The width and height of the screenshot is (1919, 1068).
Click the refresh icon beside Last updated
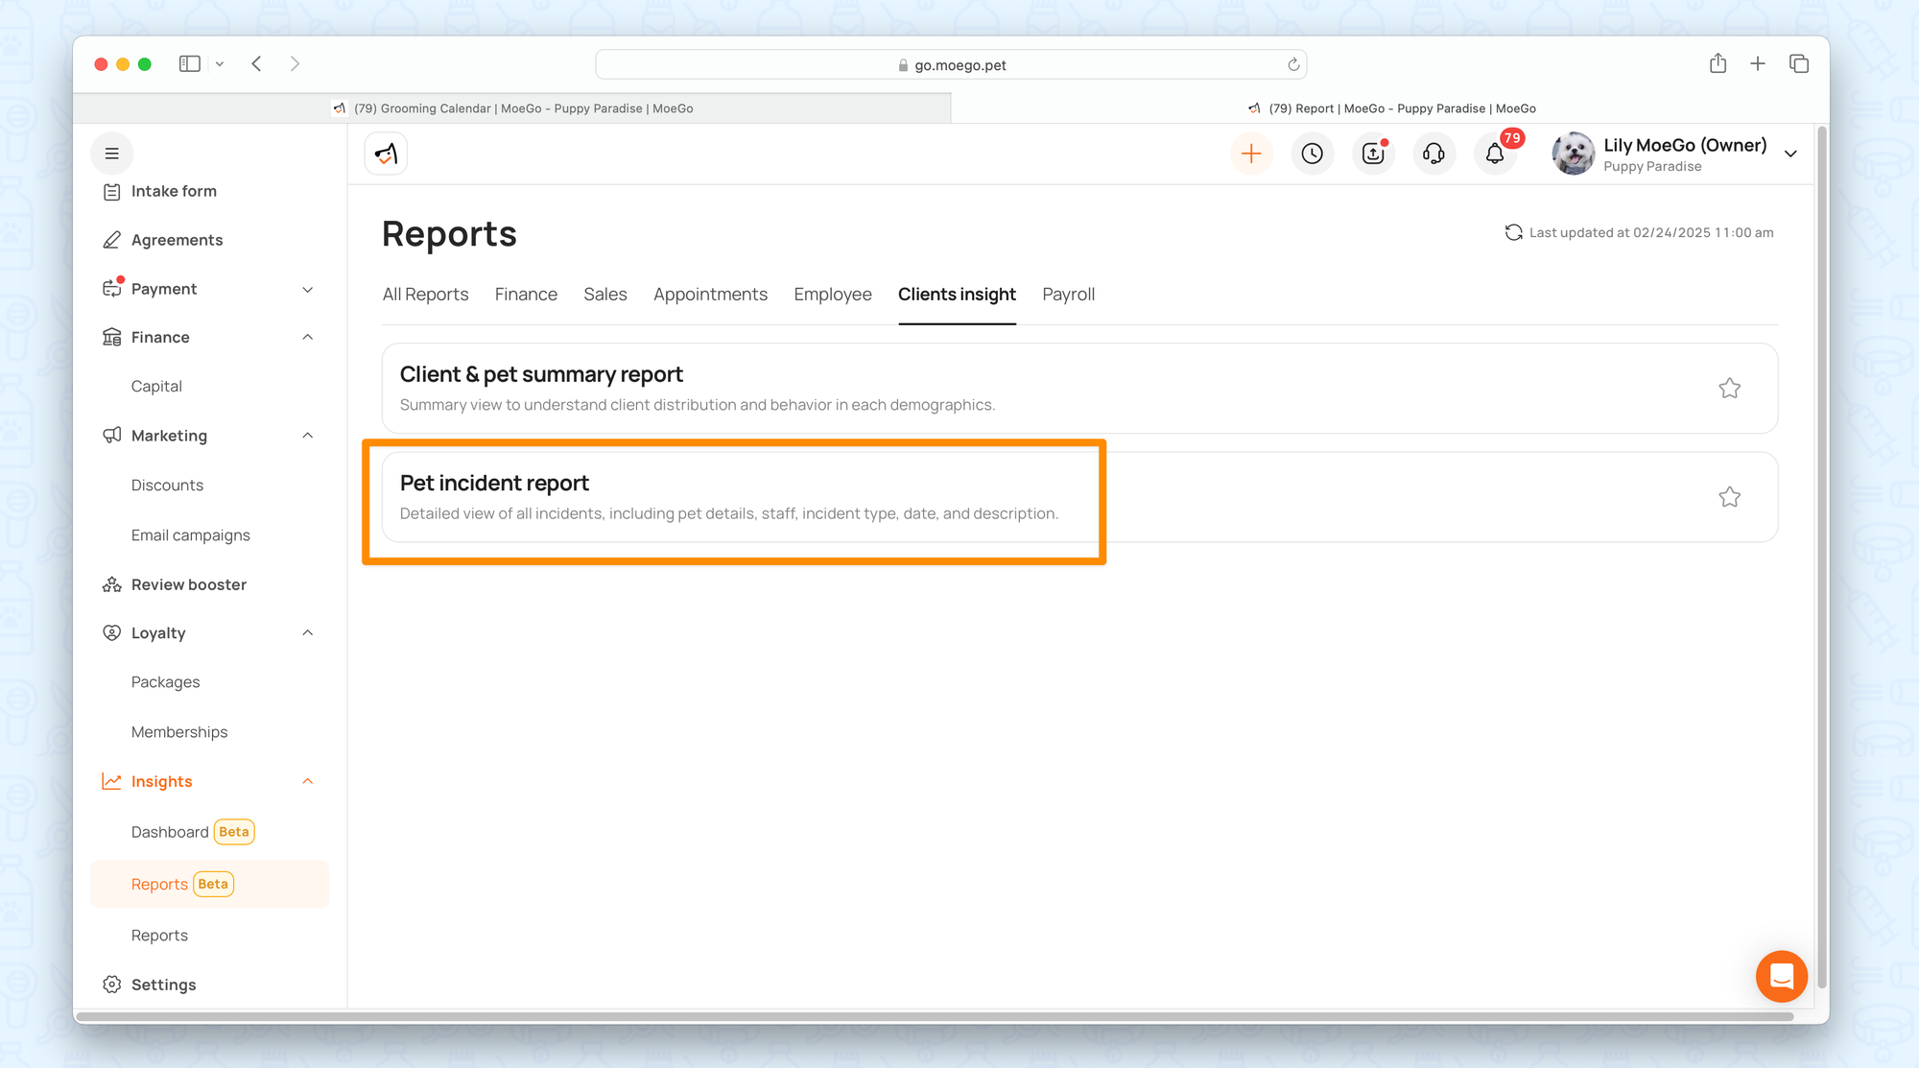(x=1513, y=232)
